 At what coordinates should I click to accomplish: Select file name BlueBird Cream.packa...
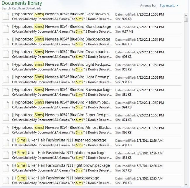click(61, 52)
